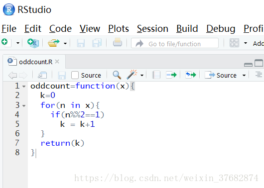
Task: Click the New File icon
Action: pos(6,43)
